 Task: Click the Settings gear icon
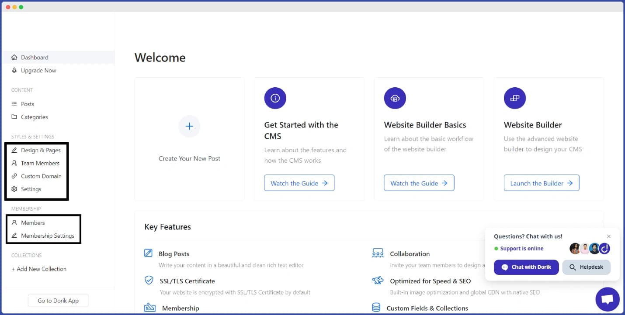[14, 189]
